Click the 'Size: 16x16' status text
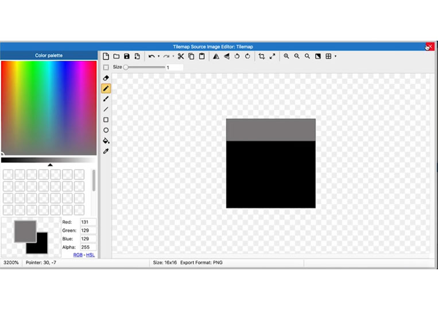The height and width of the screenshot is (310, 438). click(x=165, y=262)
